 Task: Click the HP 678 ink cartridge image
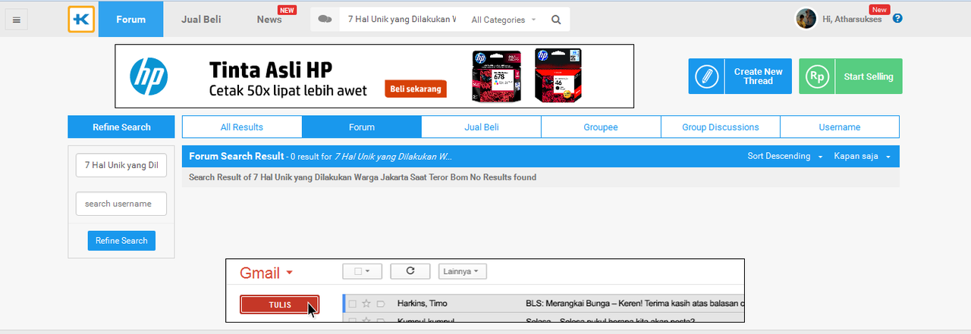coord(496,76)
